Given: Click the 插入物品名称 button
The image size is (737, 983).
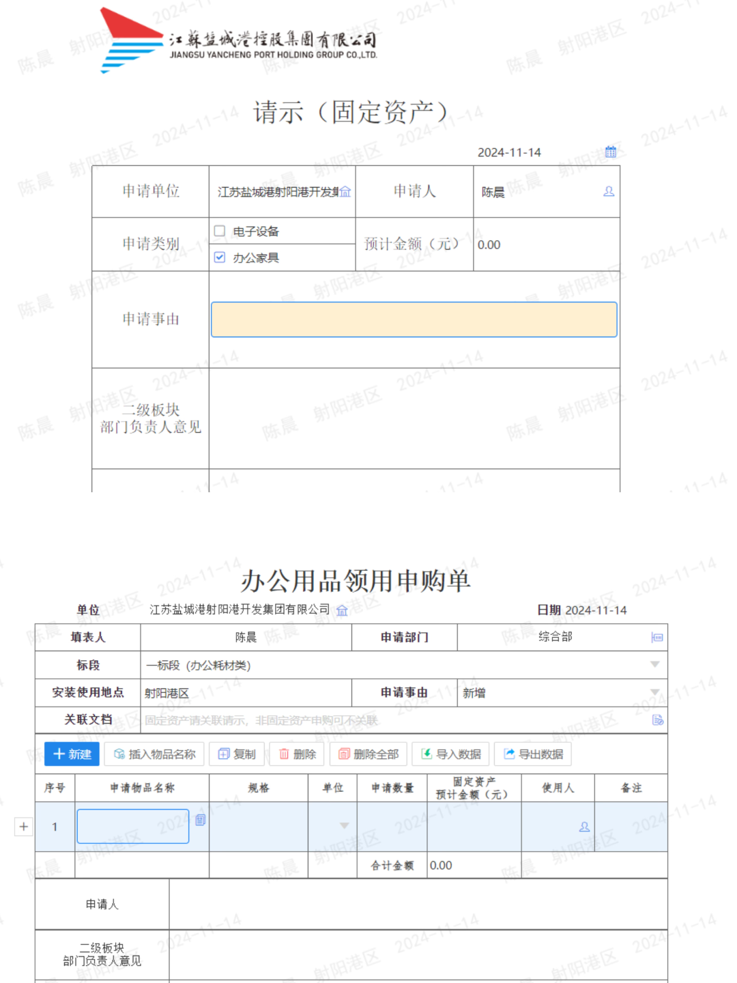Looking at the screenshot, I should coord(154,754).
